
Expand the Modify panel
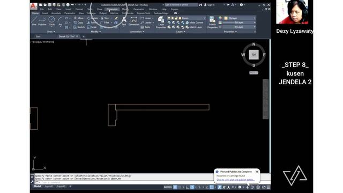[95, 32]
